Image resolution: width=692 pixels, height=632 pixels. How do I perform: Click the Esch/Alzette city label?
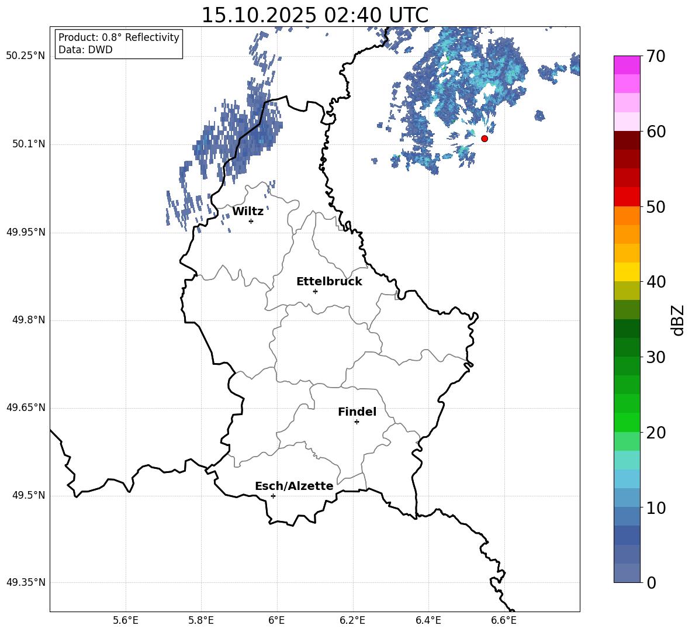pyautogui.click(x=294, y=486)
